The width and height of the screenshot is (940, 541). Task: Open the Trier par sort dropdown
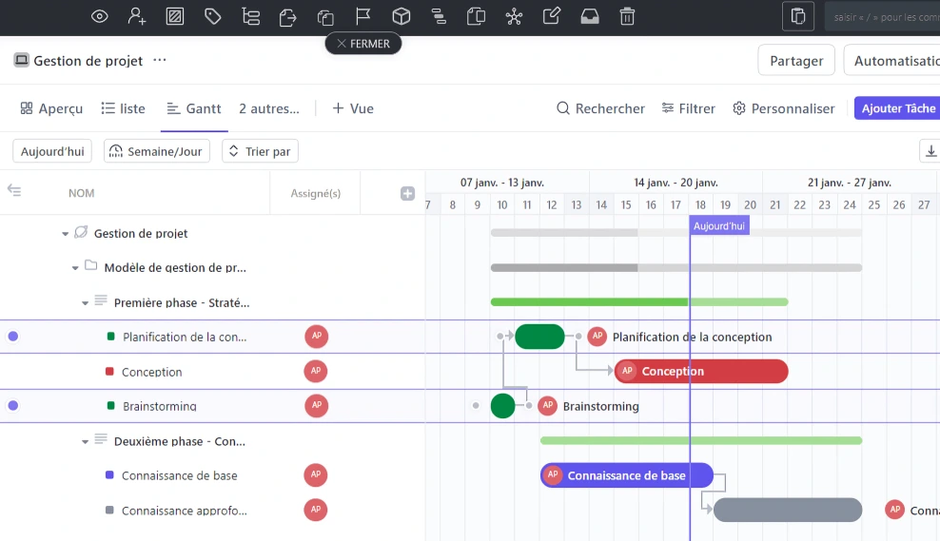(x=260, y=151)
